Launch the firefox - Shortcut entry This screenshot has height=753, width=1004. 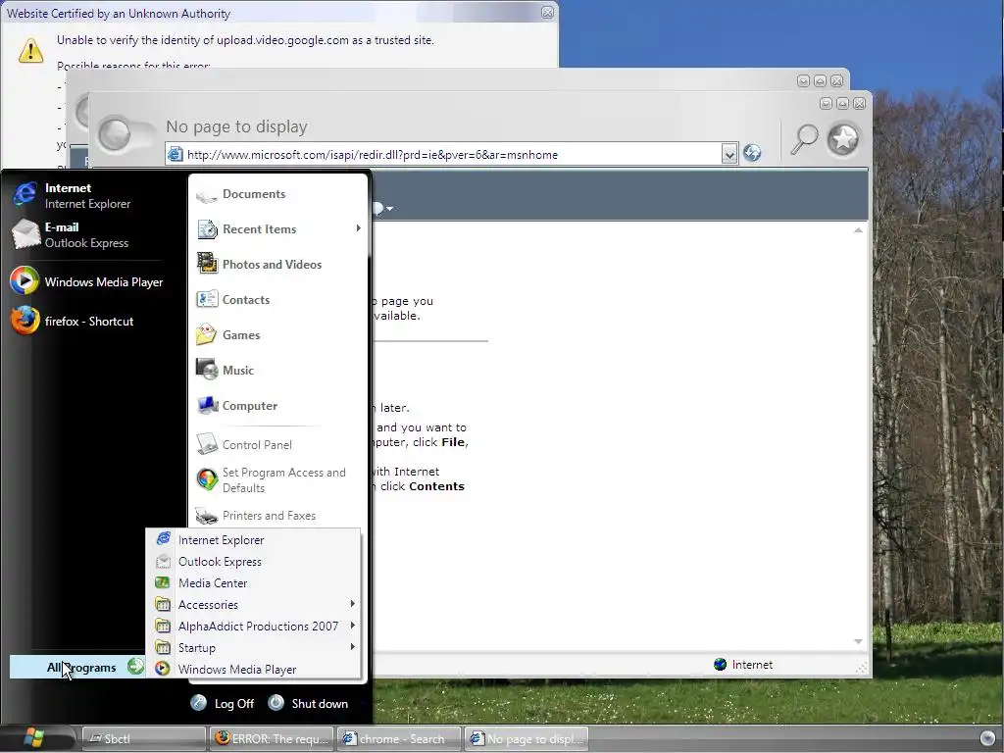86,321
